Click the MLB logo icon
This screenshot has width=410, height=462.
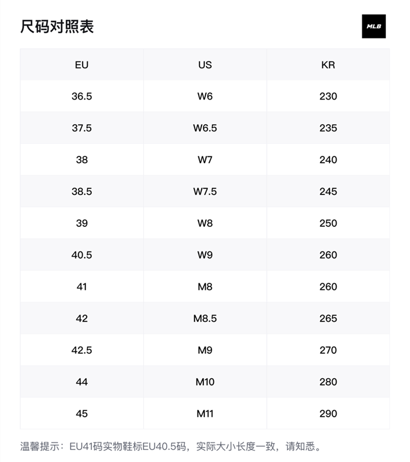click(374, 26)
